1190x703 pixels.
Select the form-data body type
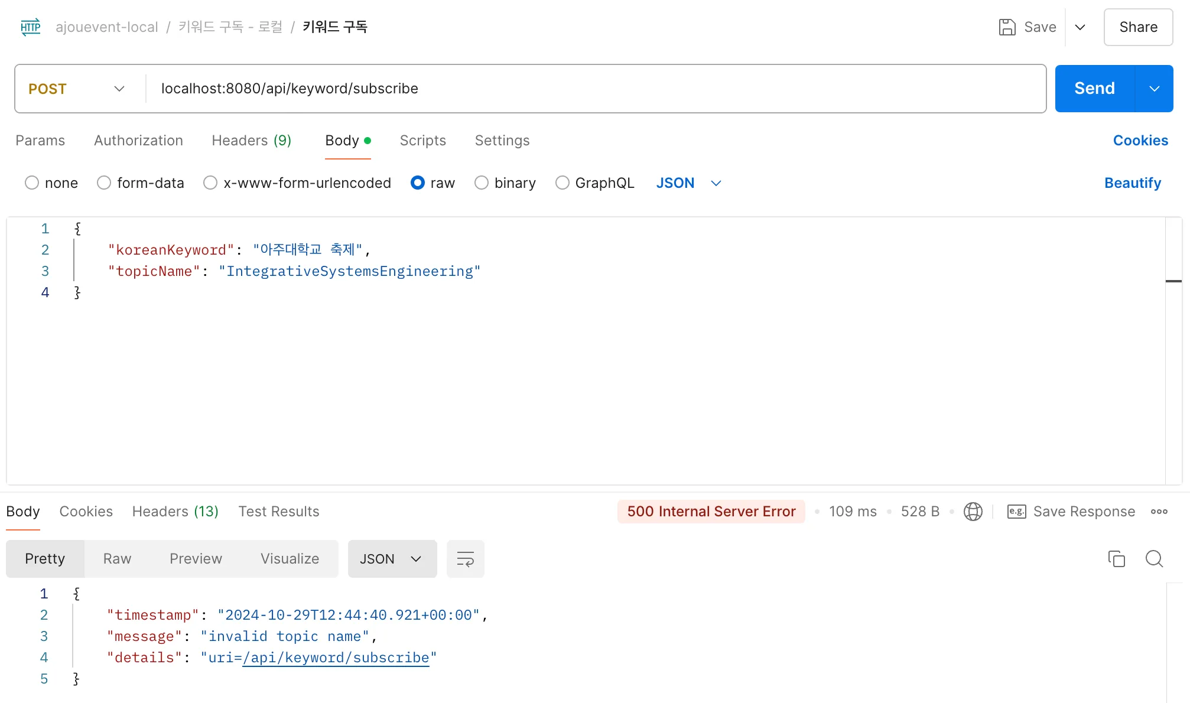(104, 183)
